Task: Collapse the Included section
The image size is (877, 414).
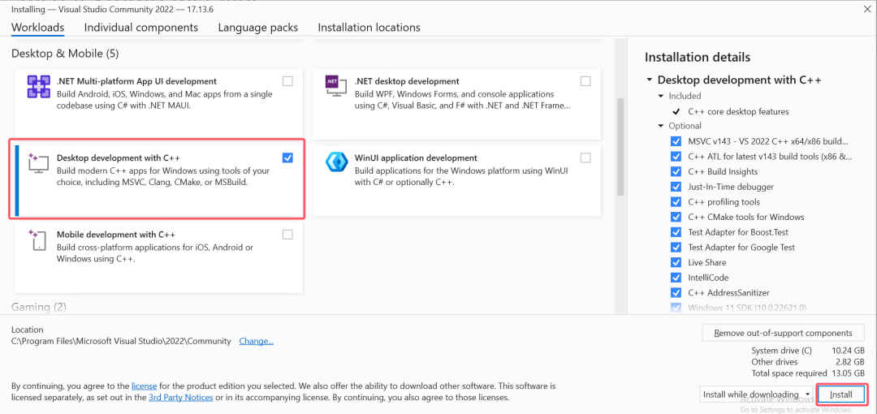Action: (x=661, y=97)
